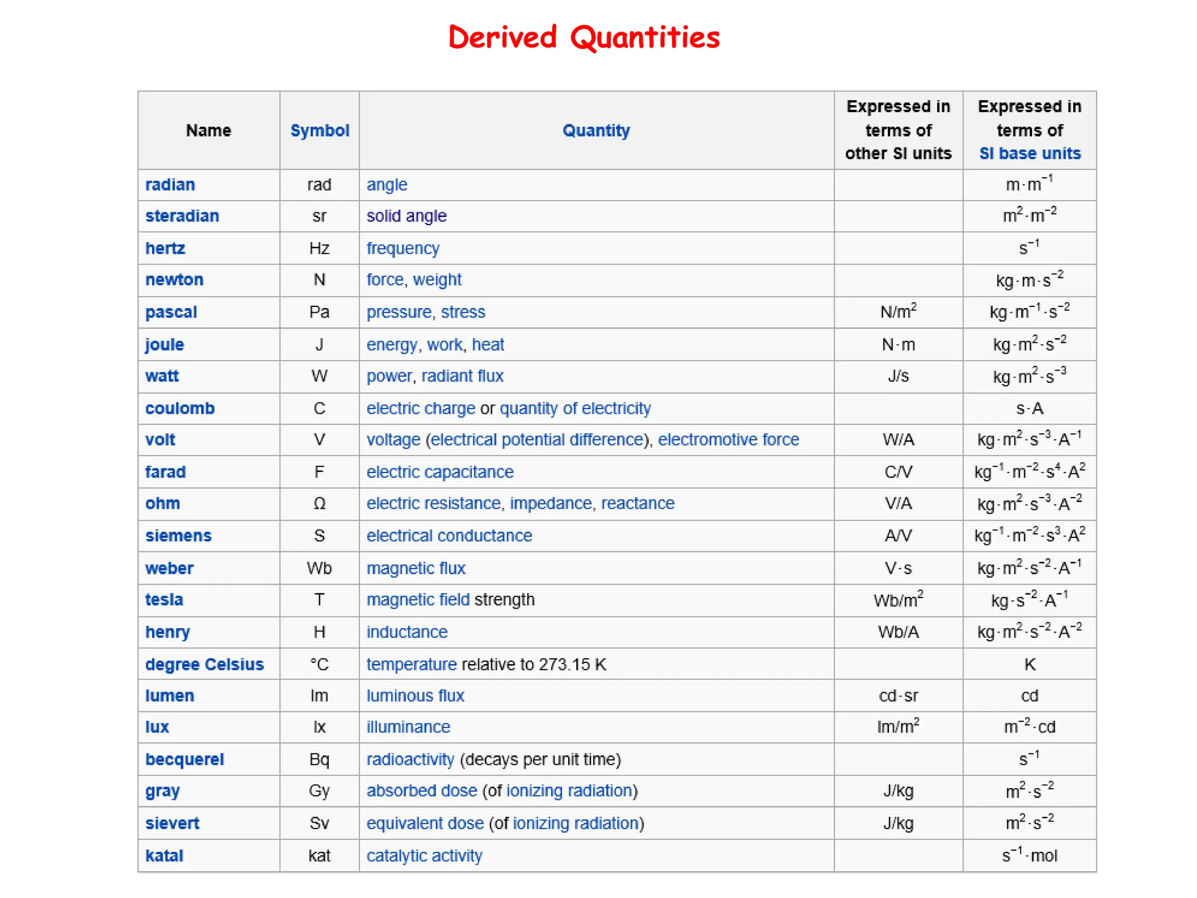This screenshot has width=1197, height=898.
Task: Click the becquerel unit link
Action: tap(185, 759)
